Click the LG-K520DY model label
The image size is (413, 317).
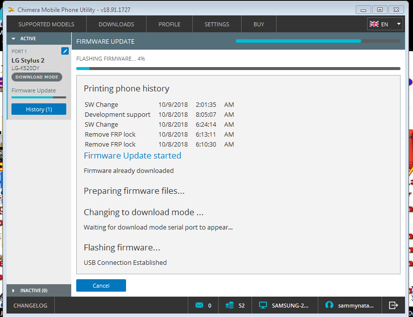(x=25, y=68)
